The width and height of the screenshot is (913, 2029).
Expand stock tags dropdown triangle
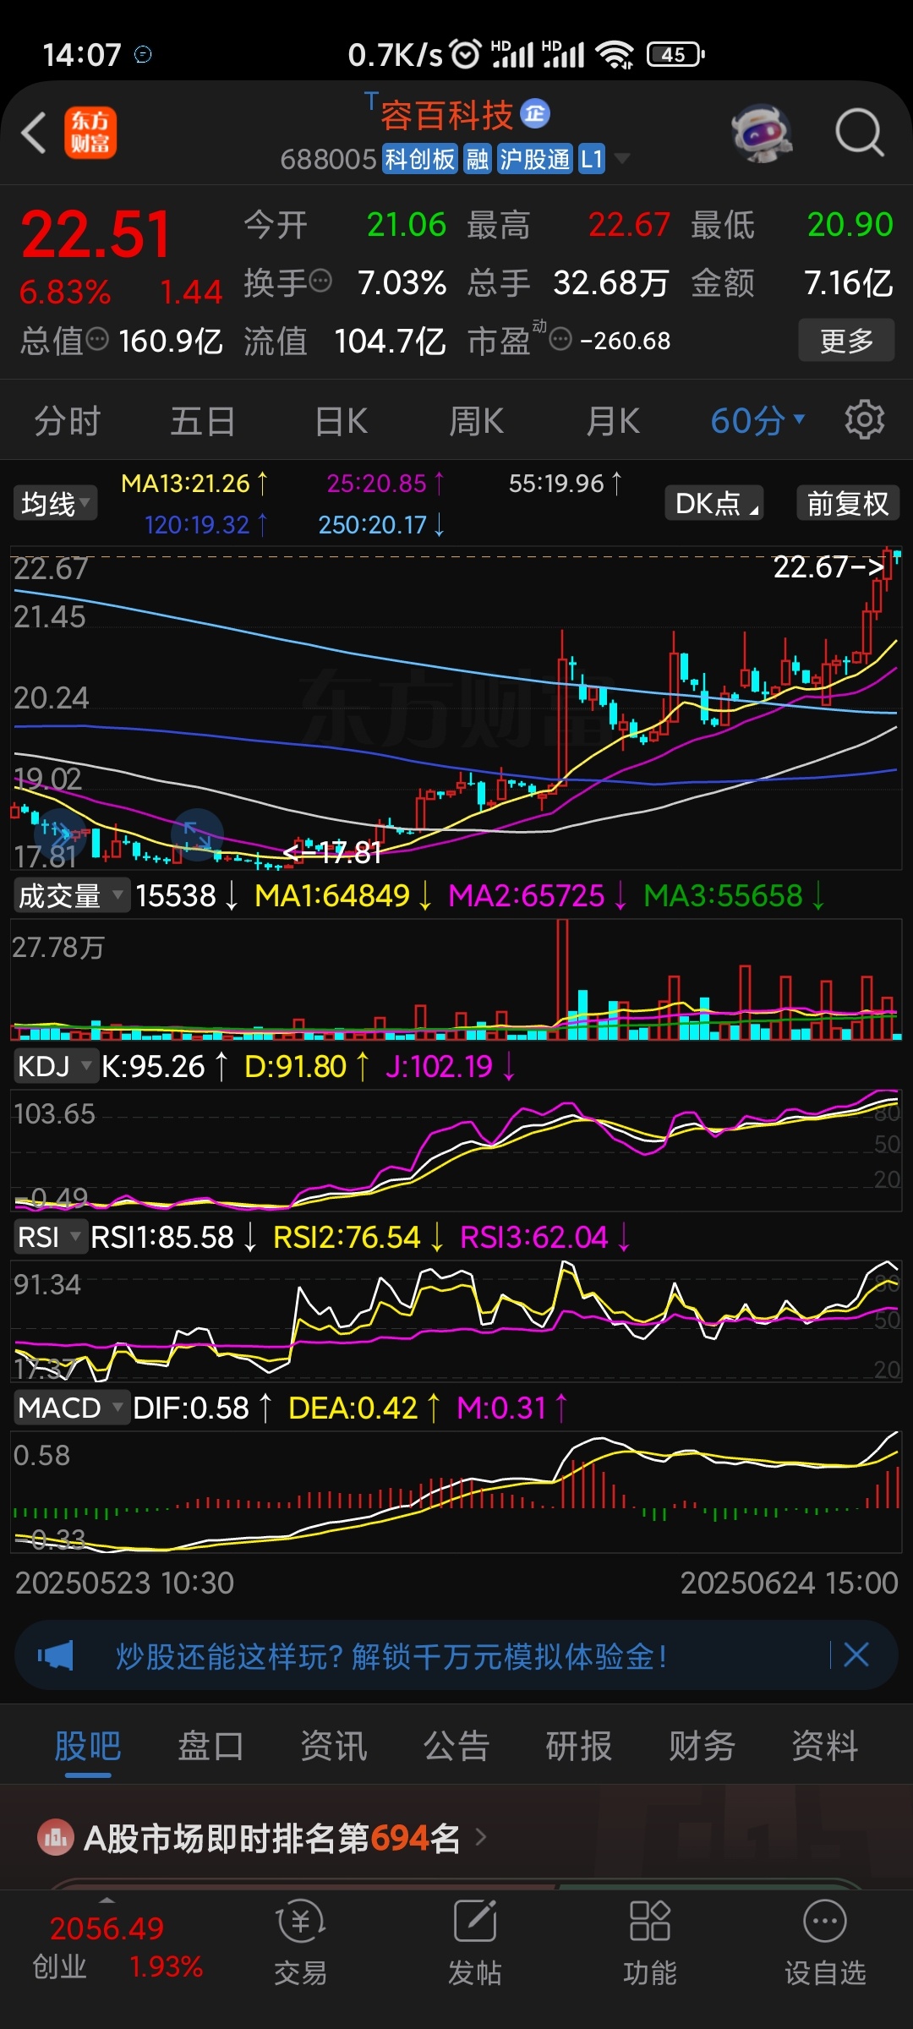623,158
